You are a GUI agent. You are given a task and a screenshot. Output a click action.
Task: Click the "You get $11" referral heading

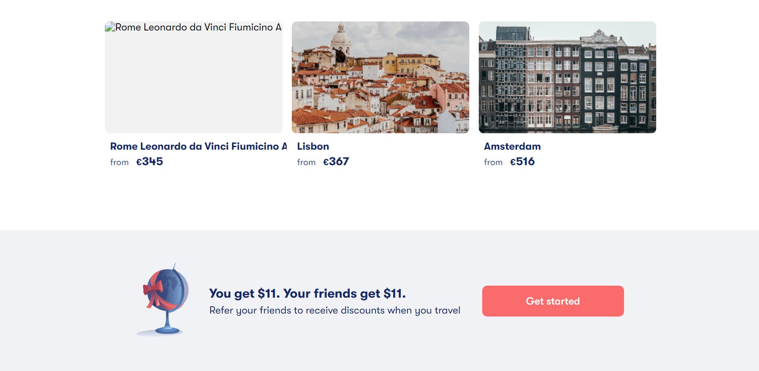(x=307, y=293)
